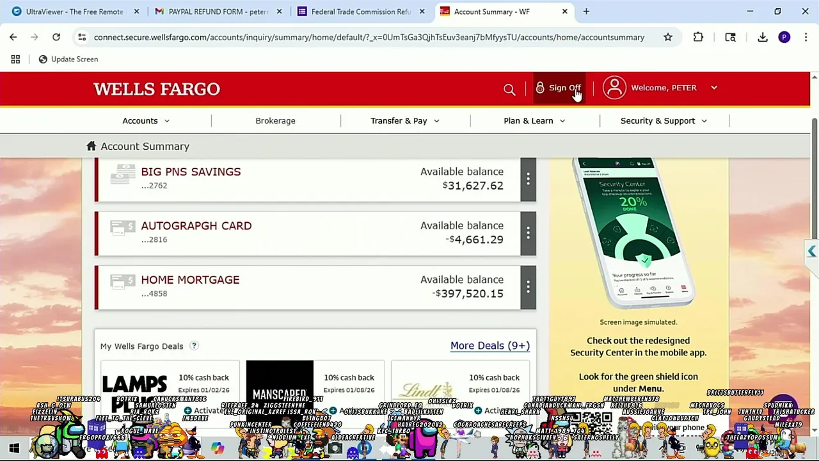The width and height of the screenshot is (819, 461).
Task: Open the HOME MORTGAGE account
Action: 190,280
